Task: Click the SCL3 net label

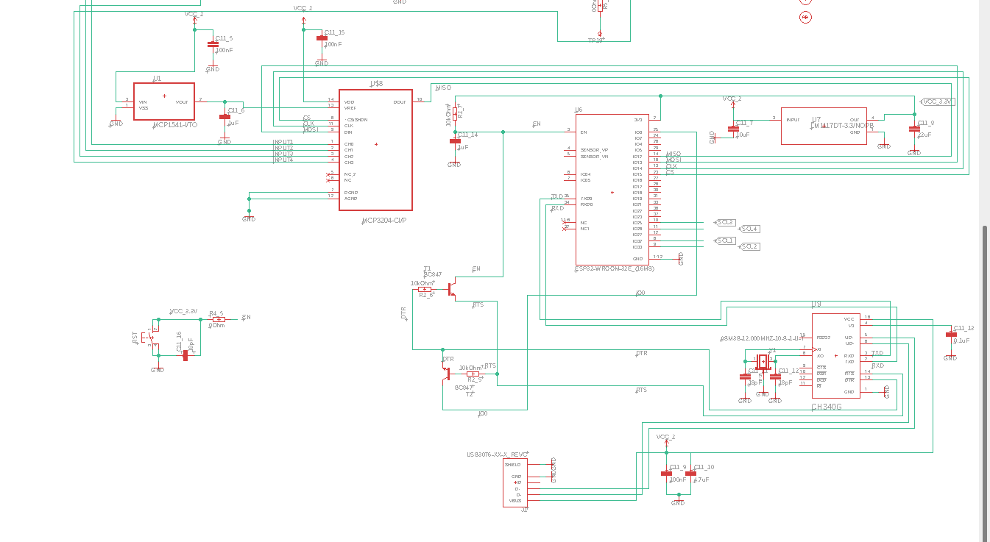Action: click(x=725, y=222)
